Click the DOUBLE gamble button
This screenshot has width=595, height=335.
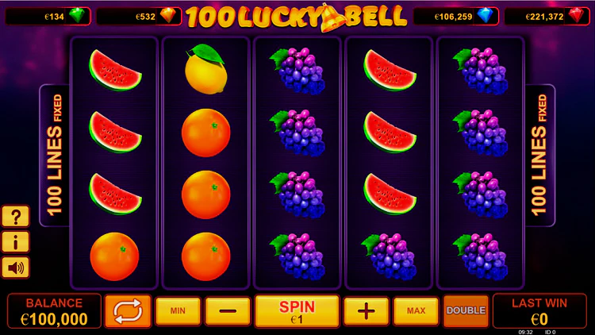pos(466,311)
